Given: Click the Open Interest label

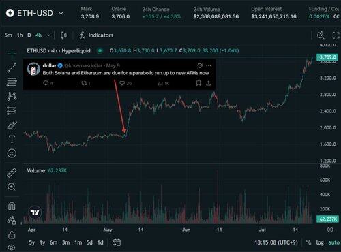Looking at the screenshot, I should (267, 9).
